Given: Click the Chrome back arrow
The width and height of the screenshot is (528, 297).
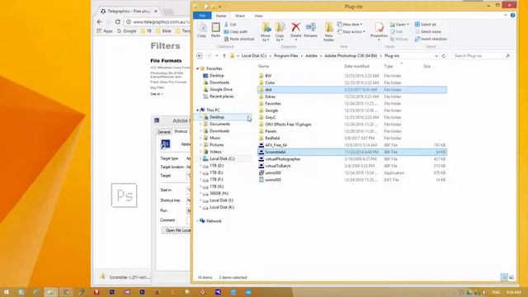Looking at the screenshot, I should (99, 22).
